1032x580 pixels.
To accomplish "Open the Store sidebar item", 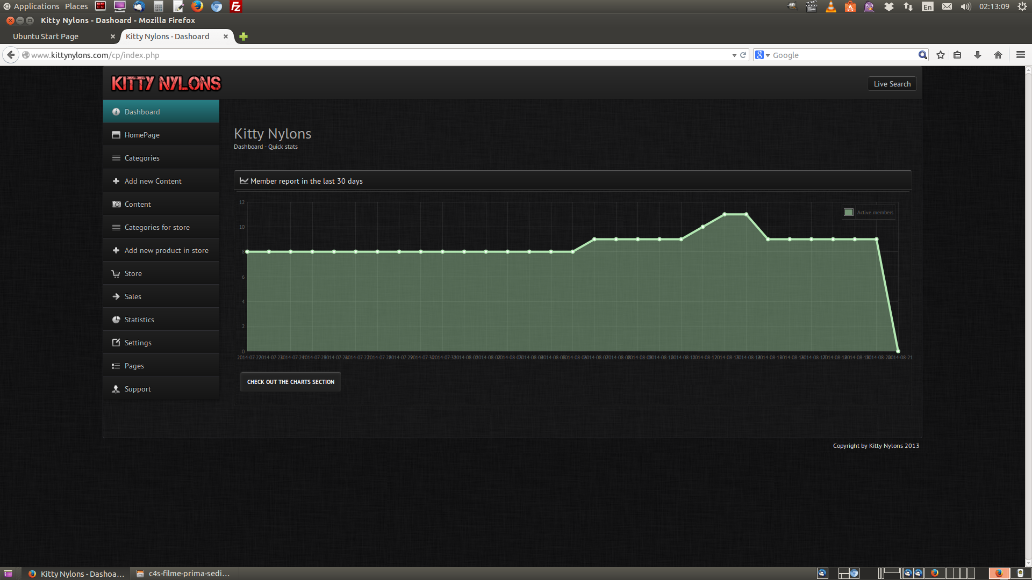I will pos(161,273).
